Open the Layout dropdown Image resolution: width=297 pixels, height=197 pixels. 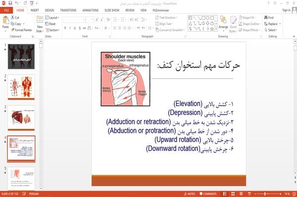(x=52, y=18)
